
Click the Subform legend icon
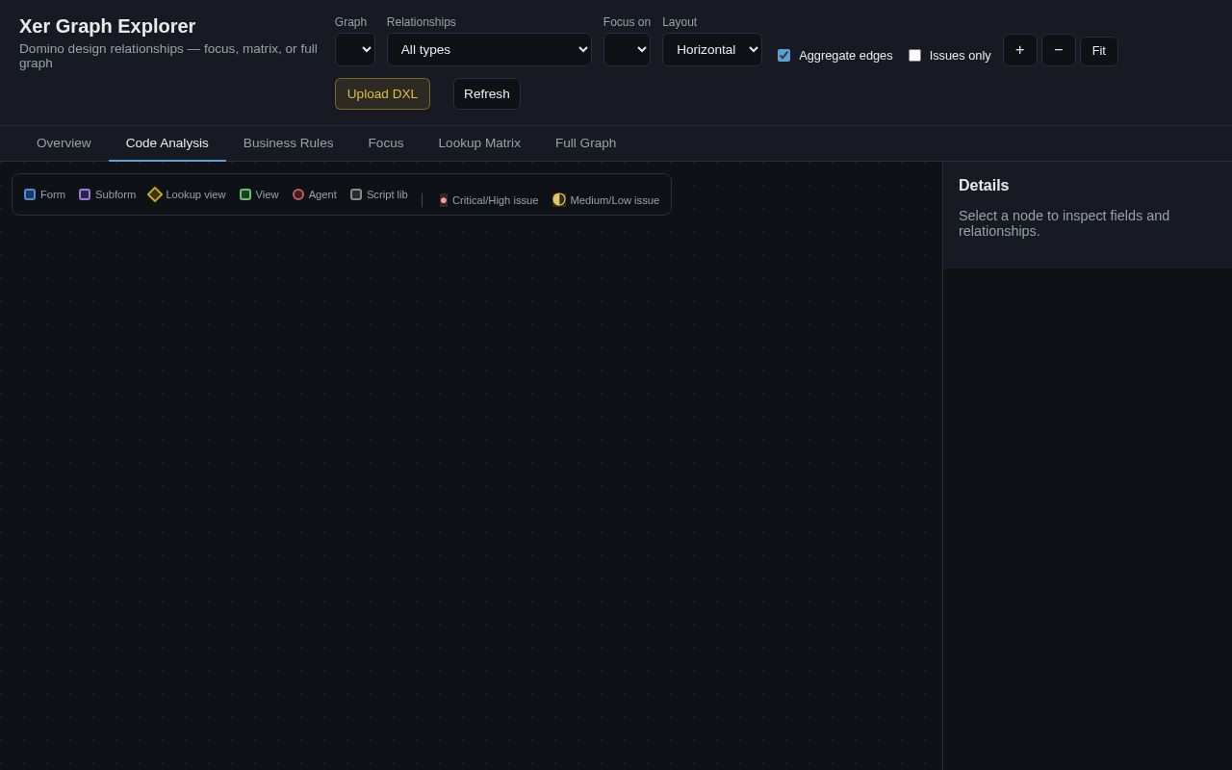[85, 194]
